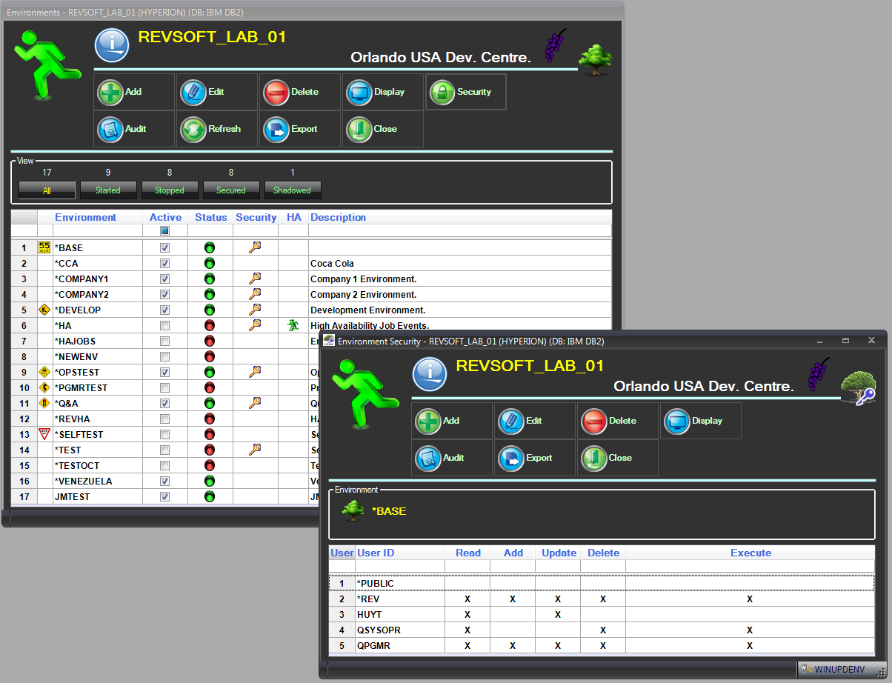The image size is (892, 683).
Task: Enable the Active checkbox for *HAJOBS
Action: (165, 341)
